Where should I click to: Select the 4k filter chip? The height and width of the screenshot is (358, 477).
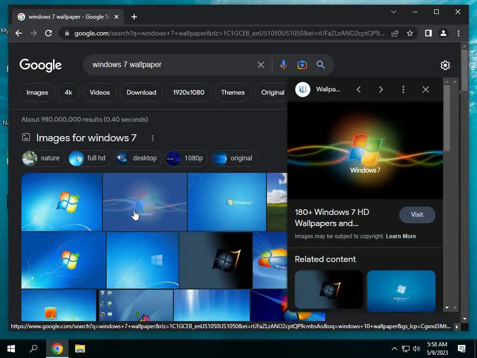68,93
